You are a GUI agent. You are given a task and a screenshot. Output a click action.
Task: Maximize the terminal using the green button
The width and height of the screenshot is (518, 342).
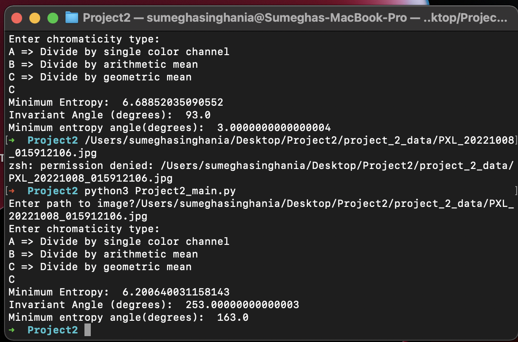(x=53, y=18)
